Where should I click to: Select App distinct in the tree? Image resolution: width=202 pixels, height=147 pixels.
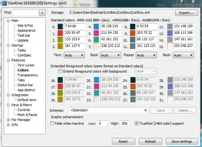coord(26,90)
